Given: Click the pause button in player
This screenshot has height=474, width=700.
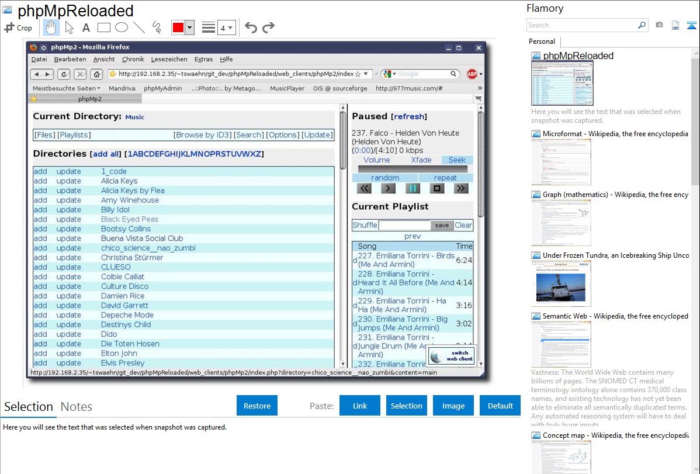Looking at the screenshot, I should (413, 189).
